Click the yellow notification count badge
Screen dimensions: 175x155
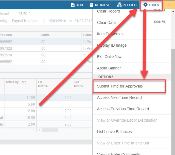[x=169, y=5]
